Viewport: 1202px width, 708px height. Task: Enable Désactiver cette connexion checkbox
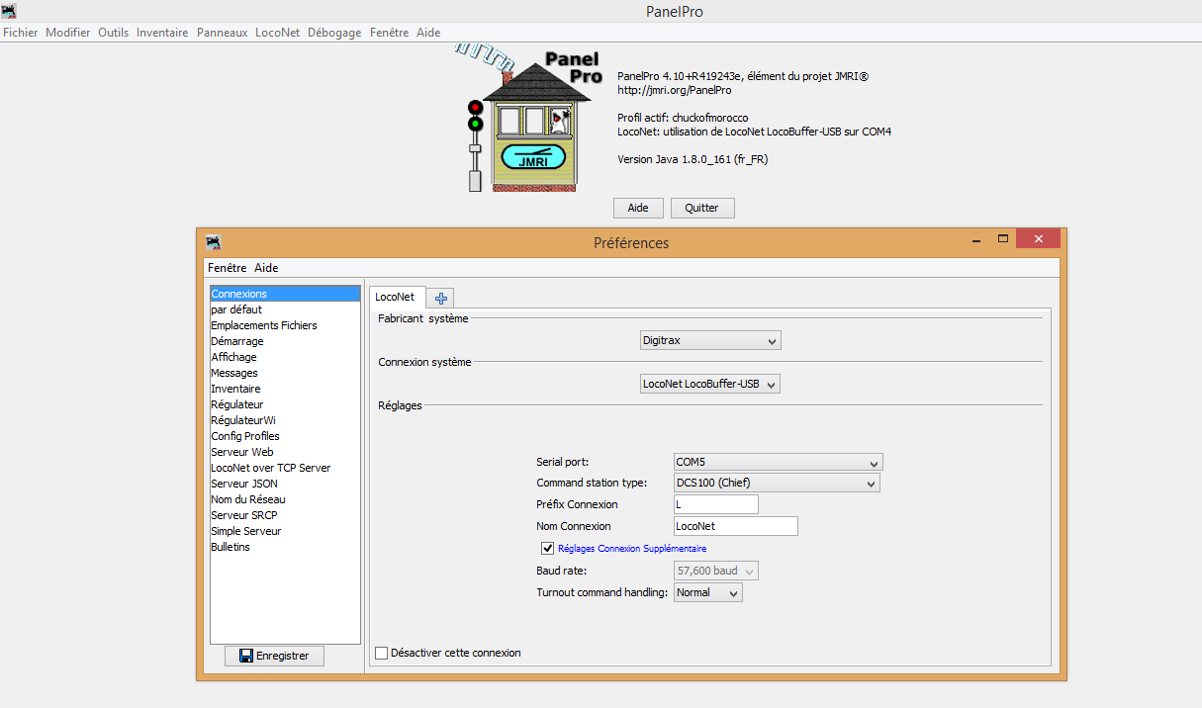pyautogui.click(x=382, y=653)
